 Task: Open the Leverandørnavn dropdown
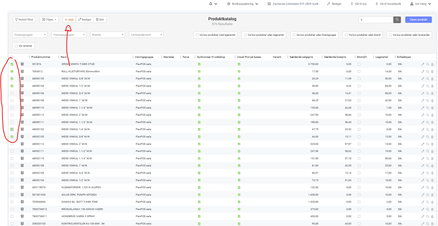click(x=146, y=35)
